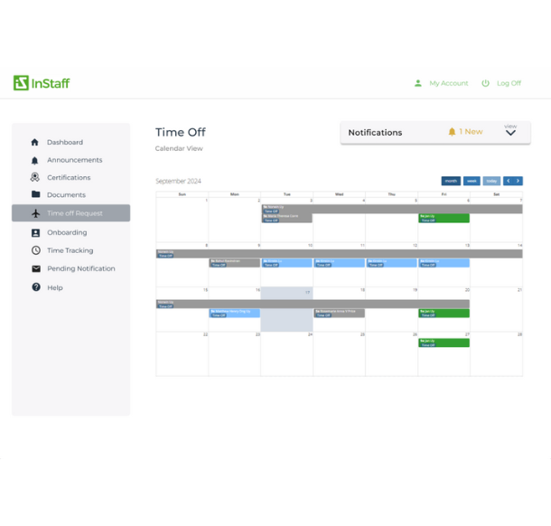Click the Pending Notification envelope icon

click(x=35, y=268)
